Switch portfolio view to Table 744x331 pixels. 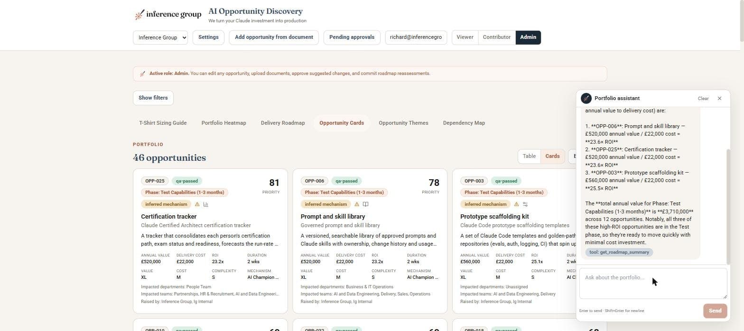(x=529, y=156)
